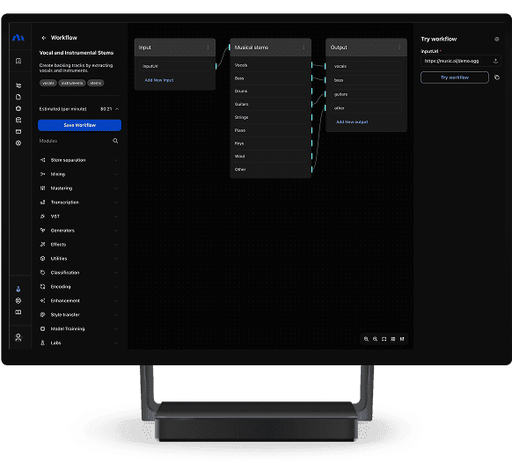Image resolution: width=512 pixels, height=463 pixels.
Task: Expand the Mixing category
Action: (x=116, y=174)
